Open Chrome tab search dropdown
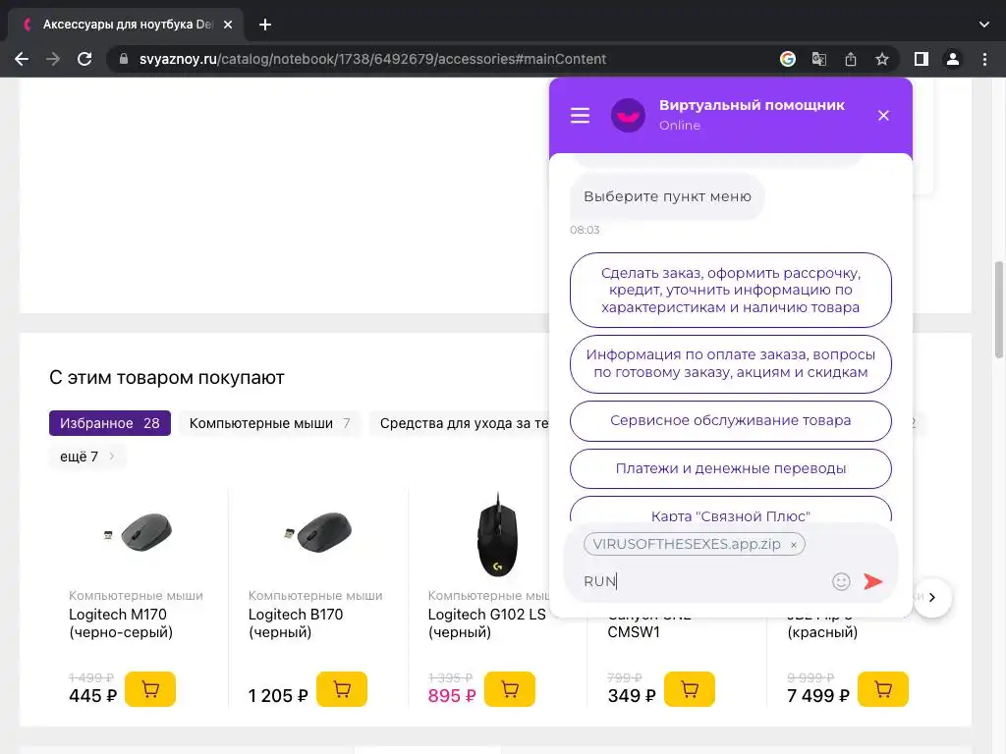Screen dimensions: 1006x754 pos(984,25)
